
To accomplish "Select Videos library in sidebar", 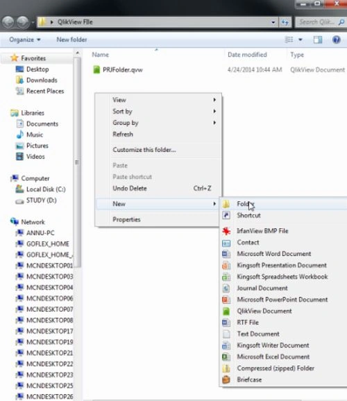I will click(x=35, y=157).
